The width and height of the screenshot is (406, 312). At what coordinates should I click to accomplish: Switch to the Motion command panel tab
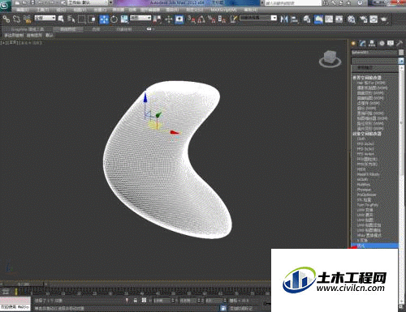(382, 44)
